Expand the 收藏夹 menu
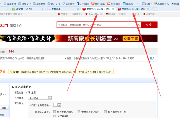The width and height of the screenshot is (180, 118). tap(123, 14)
